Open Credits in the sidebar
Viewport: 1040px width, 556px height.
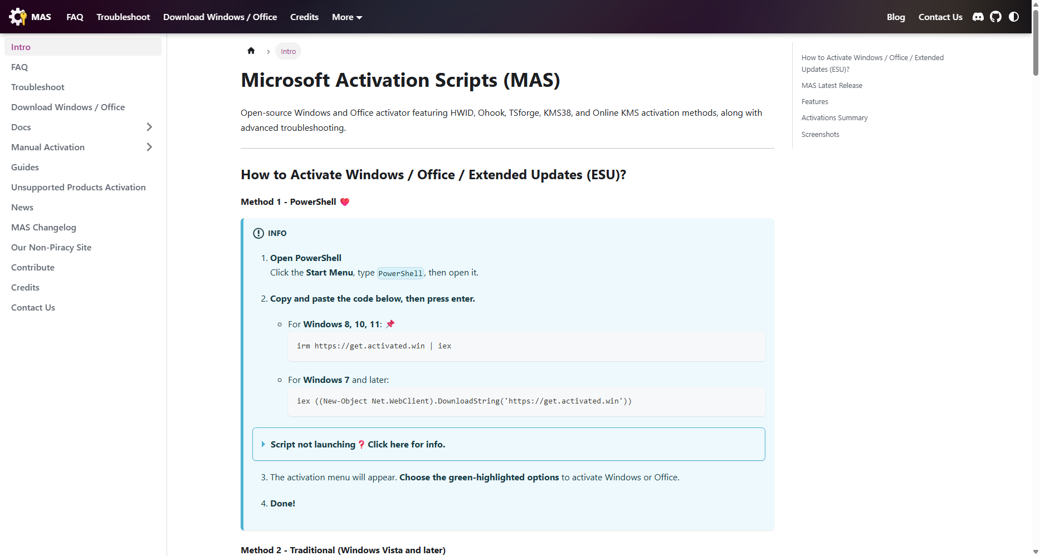point(83,287)
